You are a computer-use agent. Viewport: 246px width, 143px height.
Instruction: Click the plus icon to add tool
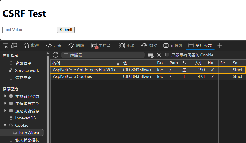point(220,46)
